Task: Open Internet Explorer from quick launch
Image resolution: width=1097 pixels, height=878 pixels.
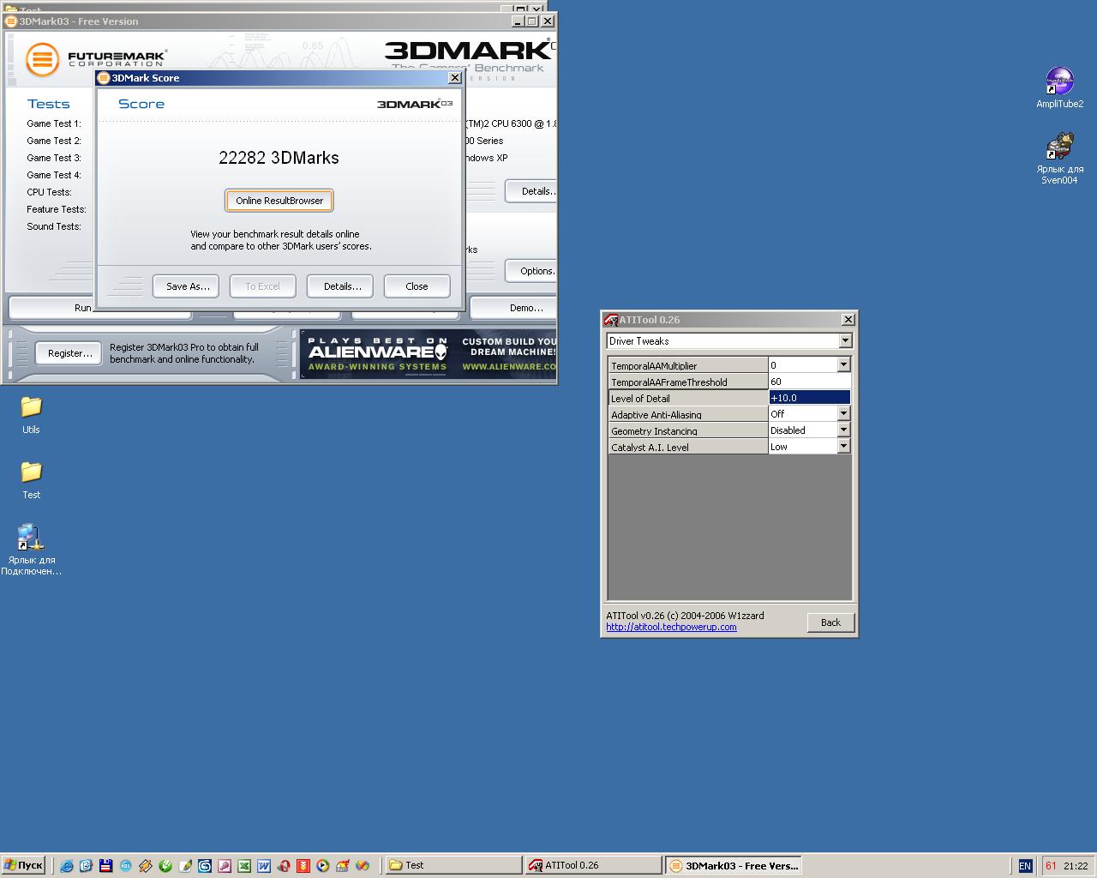Action: click(67, 866)
